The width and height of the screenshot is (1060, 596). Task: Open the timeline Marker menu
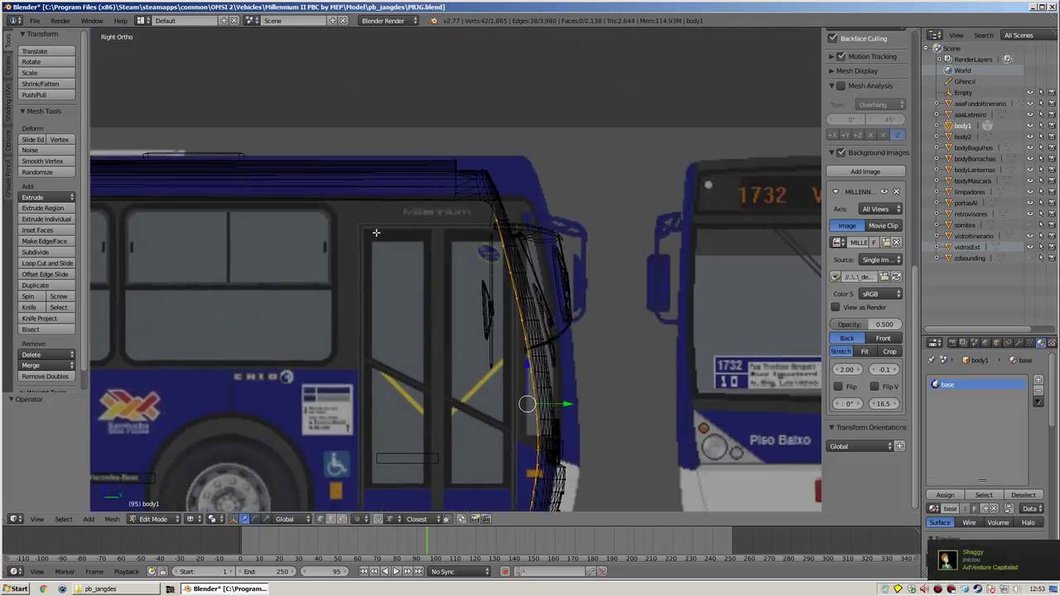65,571
